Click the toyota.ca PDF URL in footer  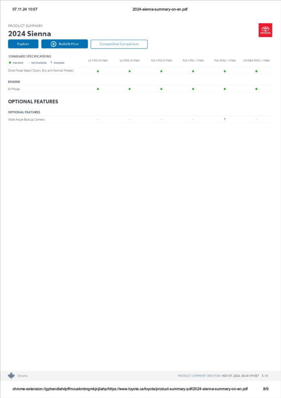point(130,389)
